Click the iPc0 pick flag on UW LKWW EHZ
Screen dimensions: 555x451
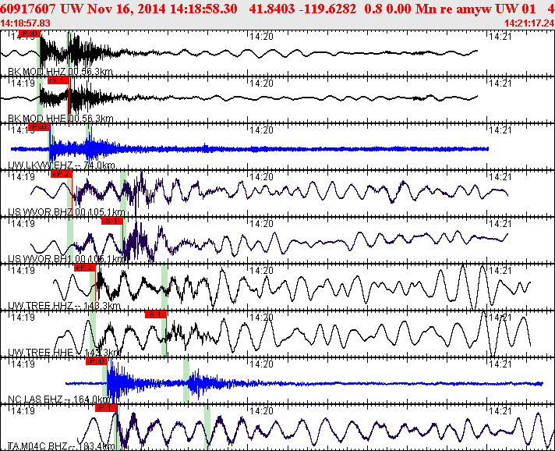[x=39, y=127]
